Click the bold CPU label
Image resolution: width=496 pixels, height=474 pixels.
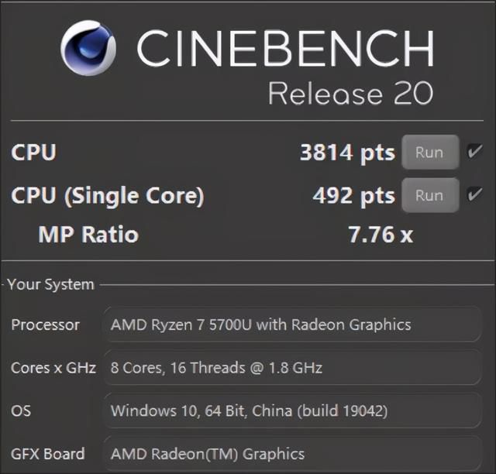coord(33,152)
